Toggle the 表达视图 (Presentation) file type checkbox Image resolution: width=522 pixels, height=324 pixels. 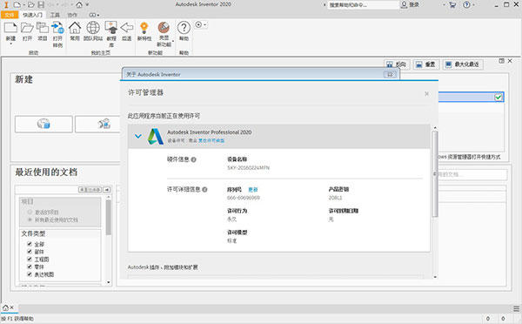pos(30,274)
